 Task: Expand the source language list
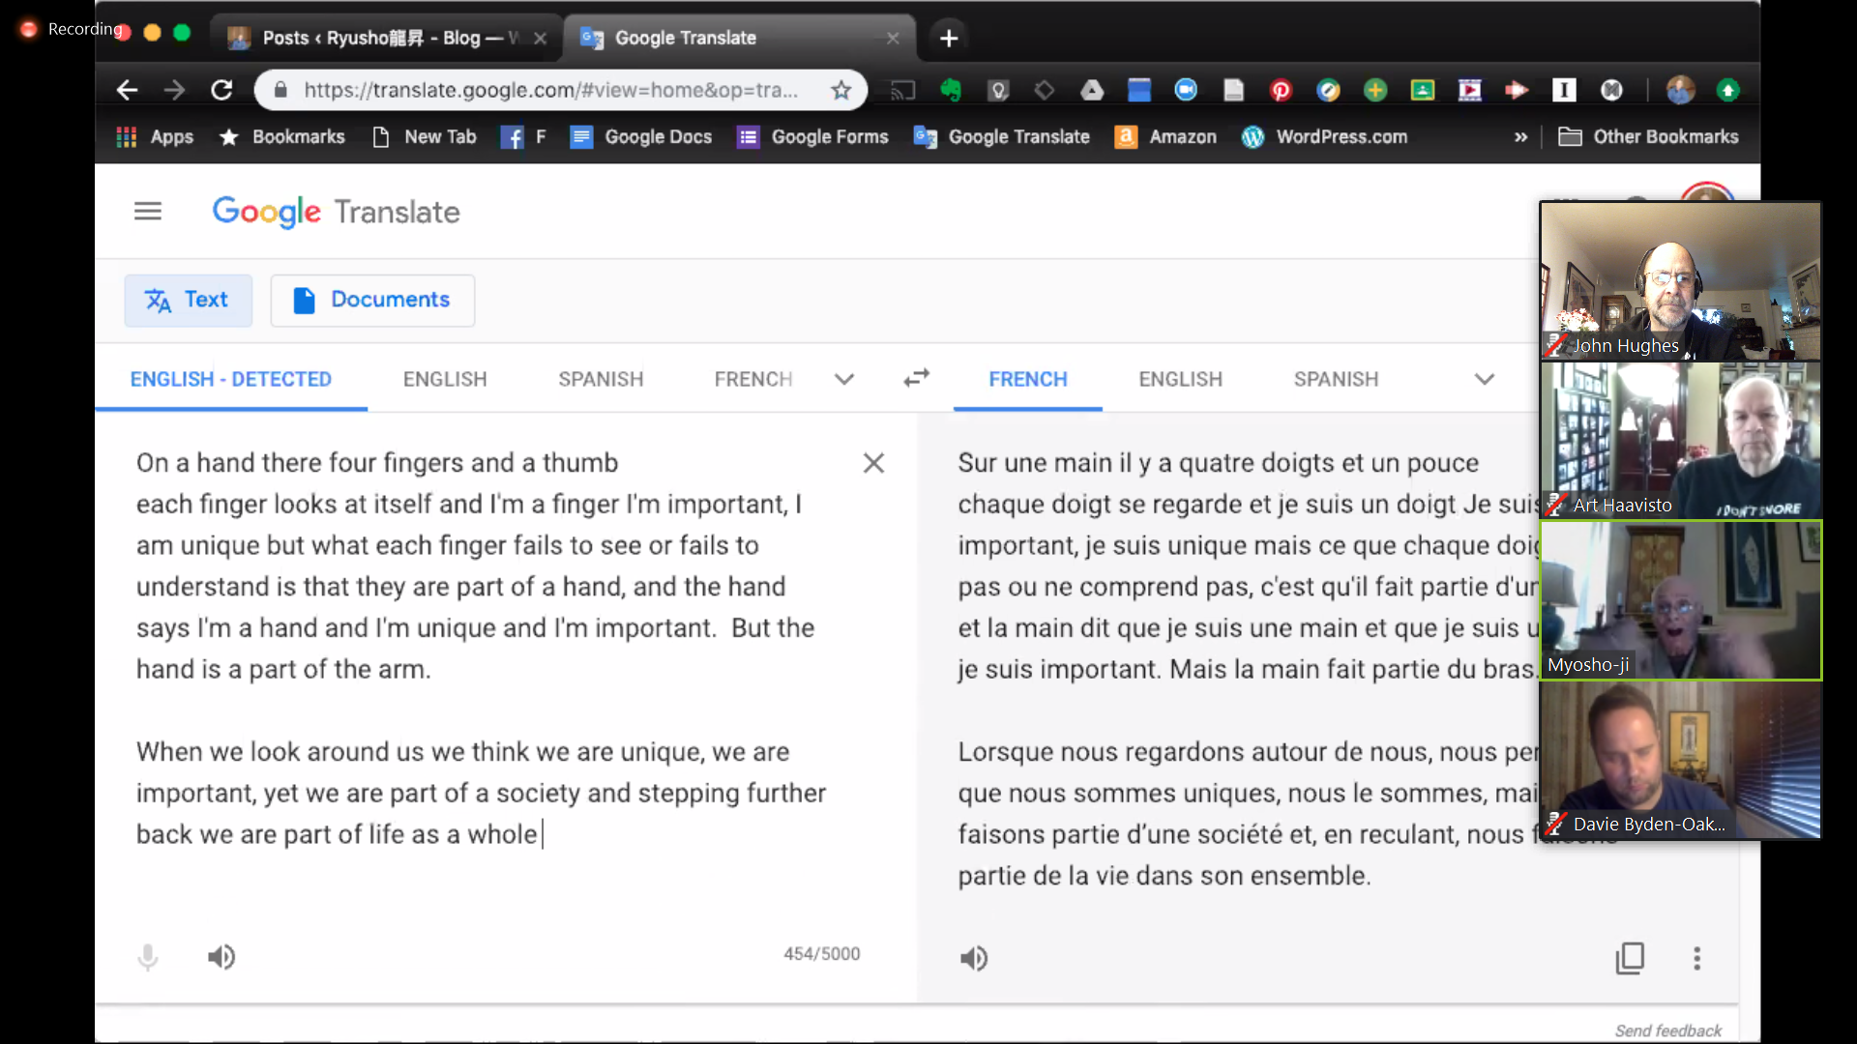[843, 379]
